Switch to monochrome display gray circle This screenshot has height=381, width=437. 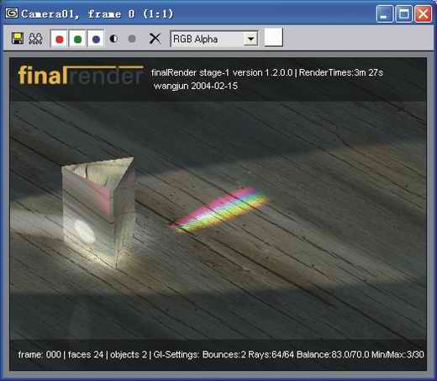click(132, 39)
